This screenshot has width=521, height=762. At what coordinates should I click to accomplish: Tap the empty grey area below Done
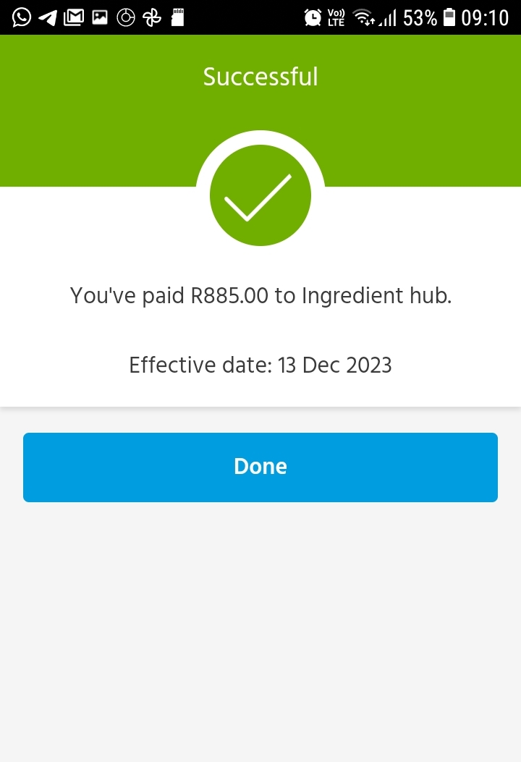coord(260,632)
